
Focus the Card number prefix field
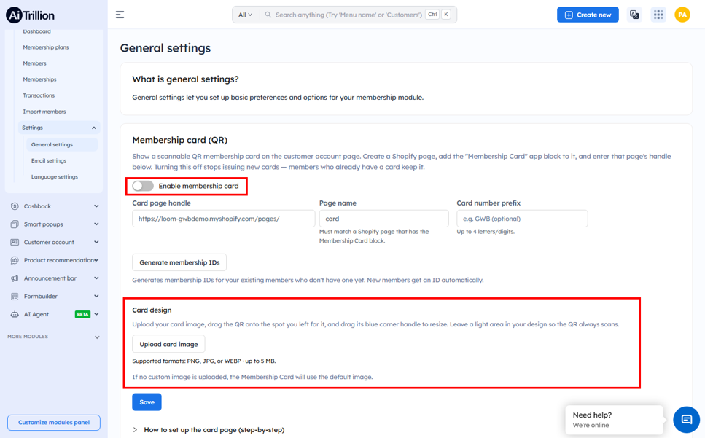[522, 219]
